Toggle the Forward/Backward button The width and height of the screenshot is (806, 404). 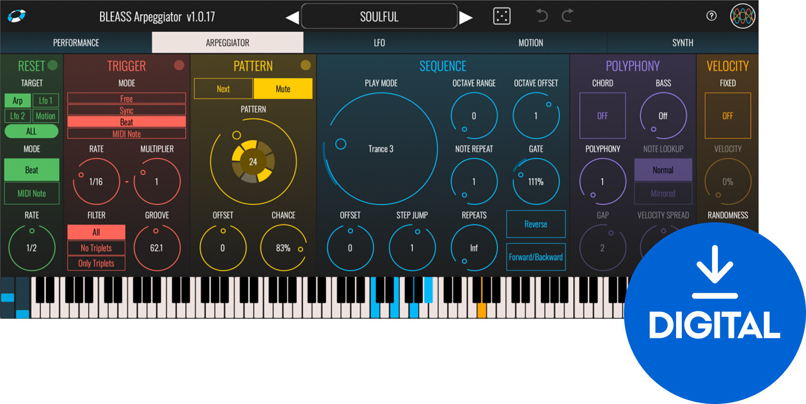tap(536, 257)
